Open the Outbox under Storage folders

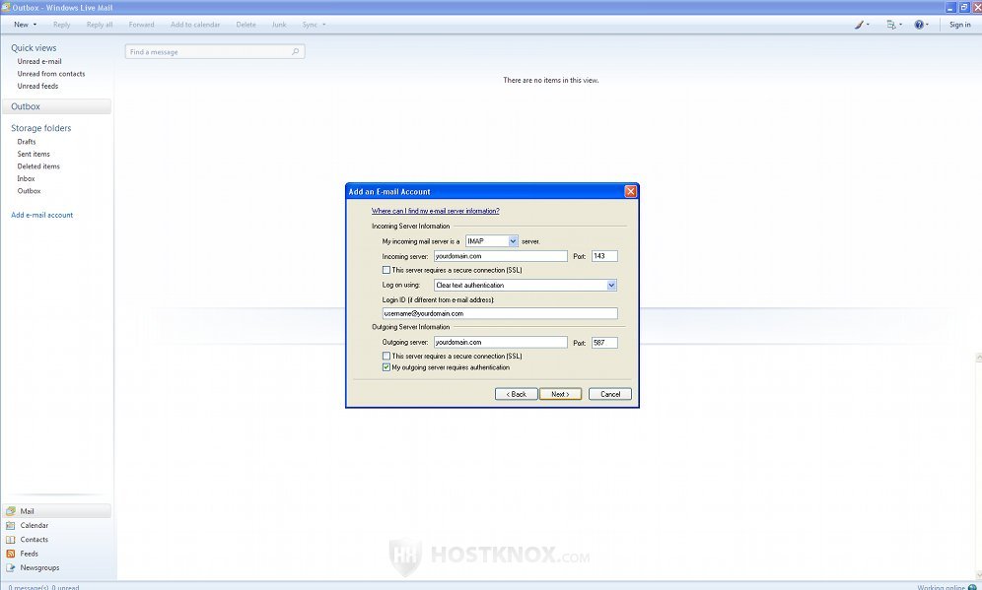coord(29,191)
